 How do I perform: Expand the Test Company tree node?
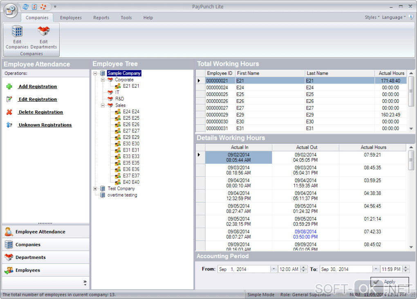(95, 189)
